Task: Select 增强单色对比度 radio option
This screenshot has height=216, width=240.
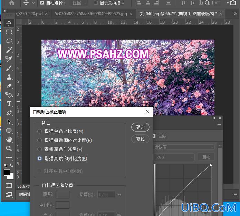Action: [39, 131]
